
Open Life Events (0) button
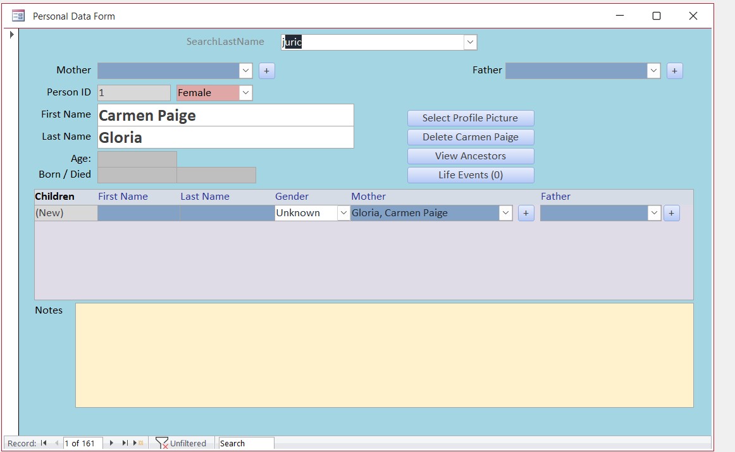click(x=471, y=175)
